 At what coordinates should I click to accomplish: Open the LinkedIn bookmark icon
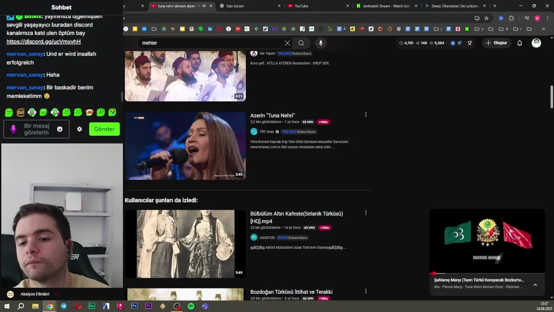(210, 29)
